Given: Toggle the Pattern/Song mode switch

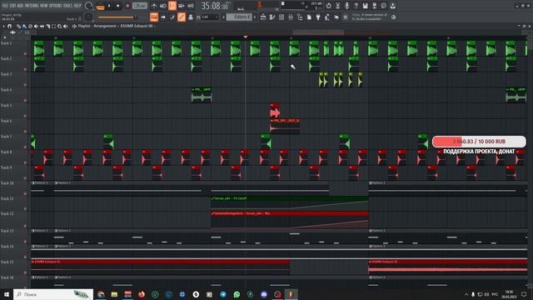Looking at the screenshot, I should tap(100, 6).
